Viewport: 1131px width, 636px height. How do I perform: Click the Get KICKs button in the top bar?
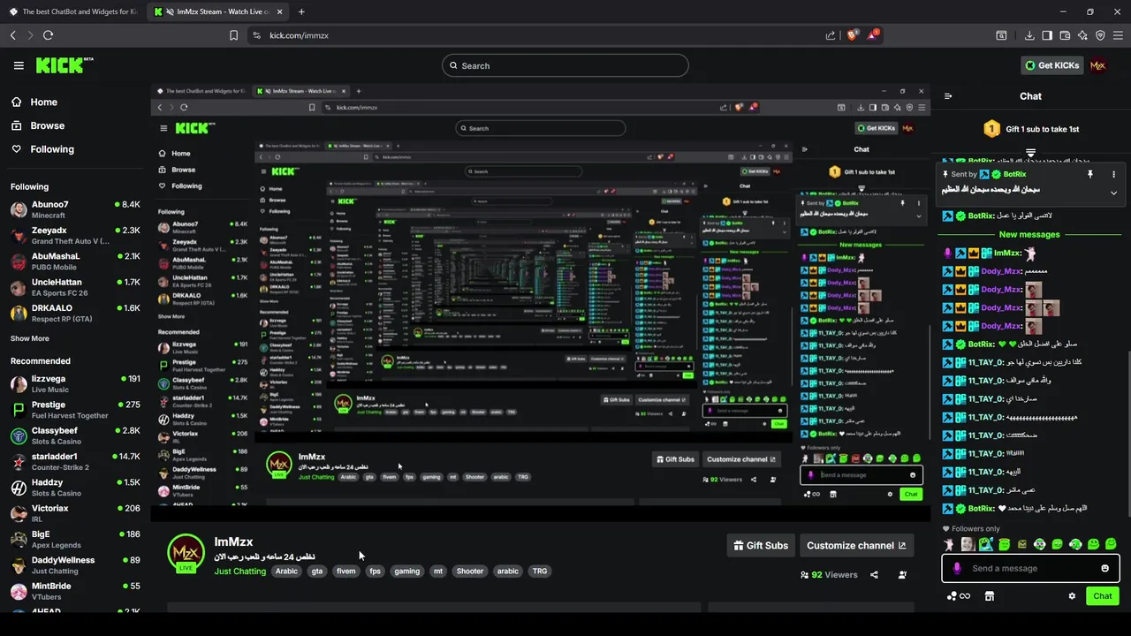tap(1051, 65)
